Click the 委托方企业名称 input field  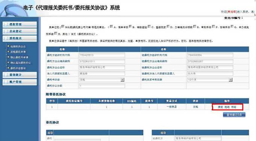102,67
